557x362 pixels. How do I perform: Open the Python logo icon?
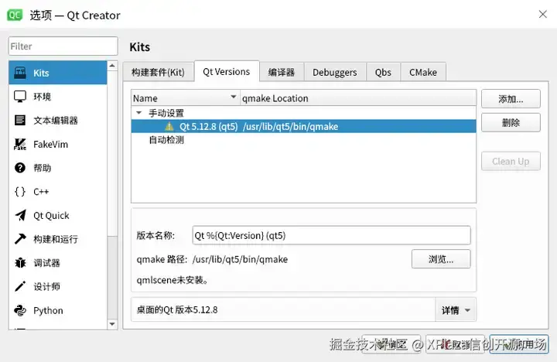[20, 310]
